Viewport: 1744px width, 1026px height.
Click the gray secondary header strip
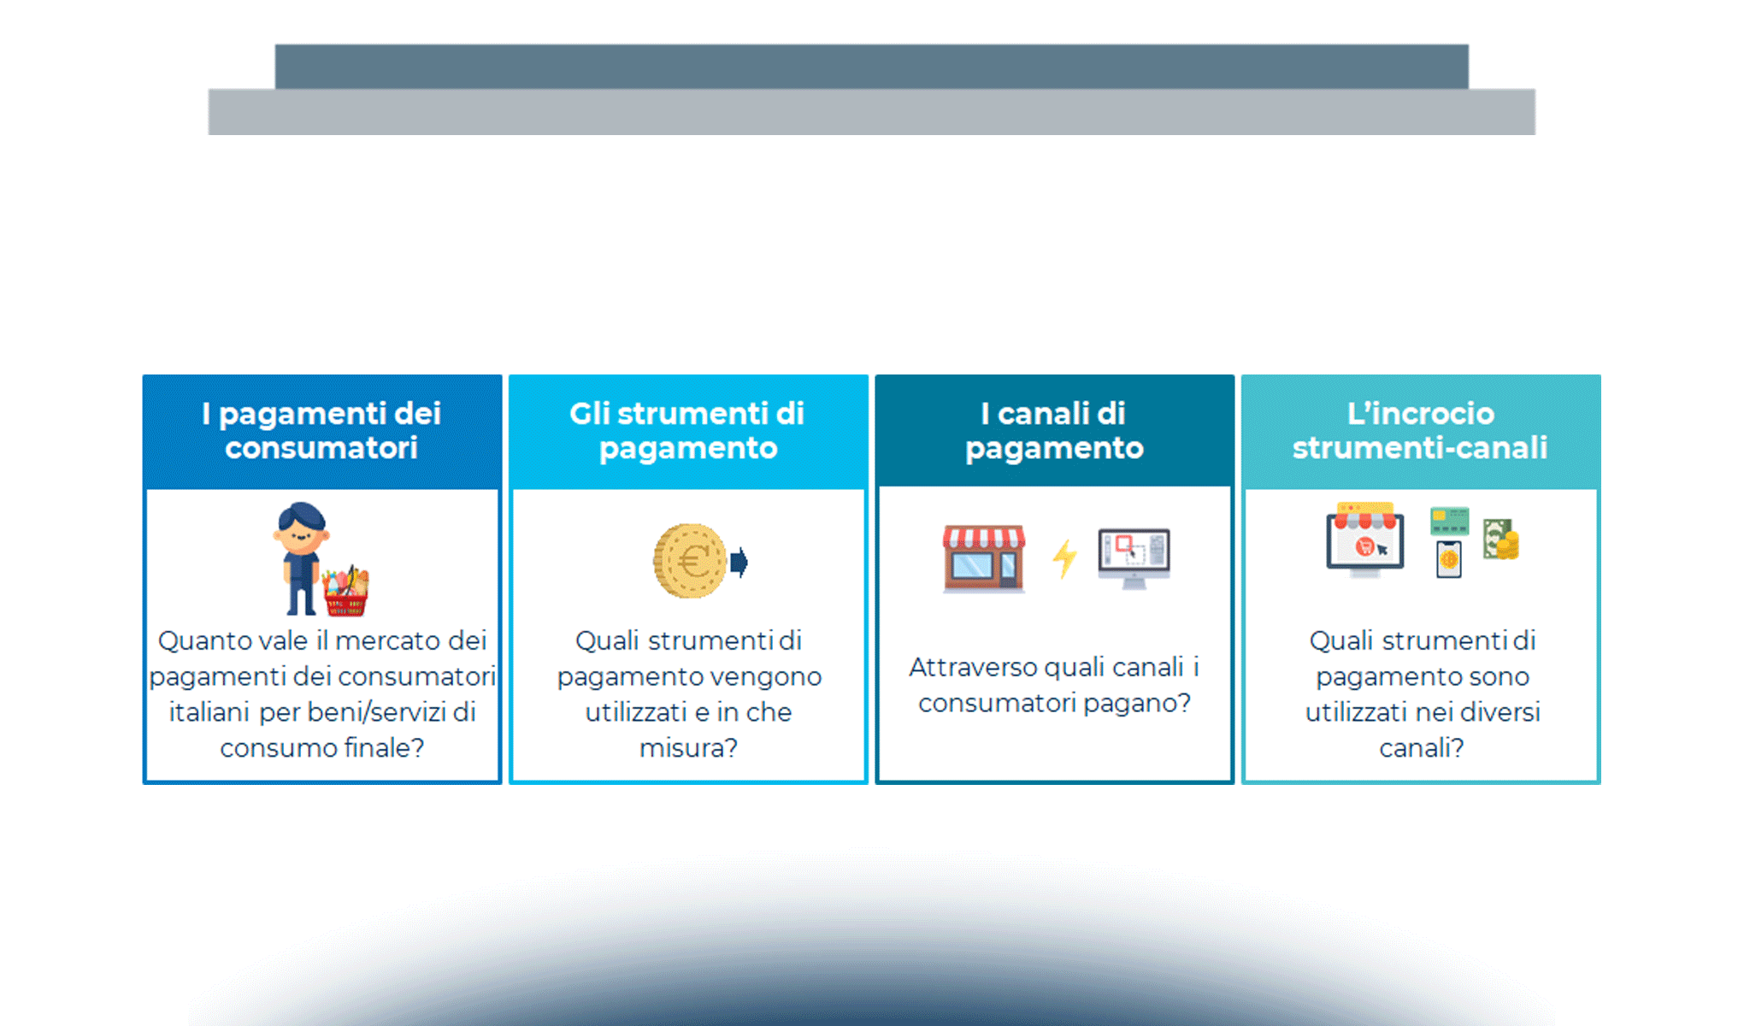tap(872, 111)
